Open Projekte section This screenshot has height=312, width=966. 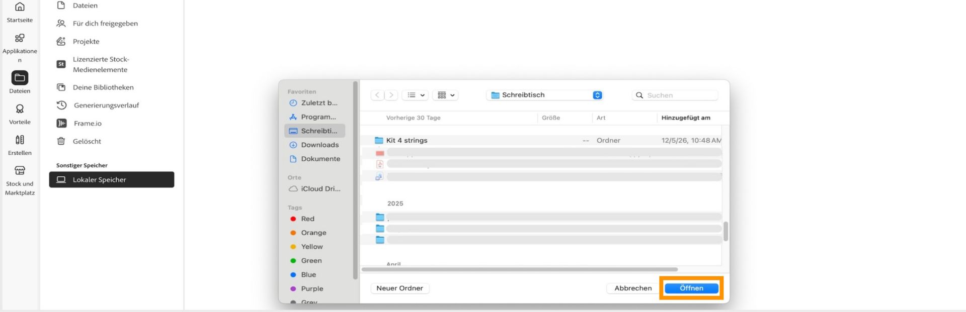pyautogui.click(x=86, y=42)
